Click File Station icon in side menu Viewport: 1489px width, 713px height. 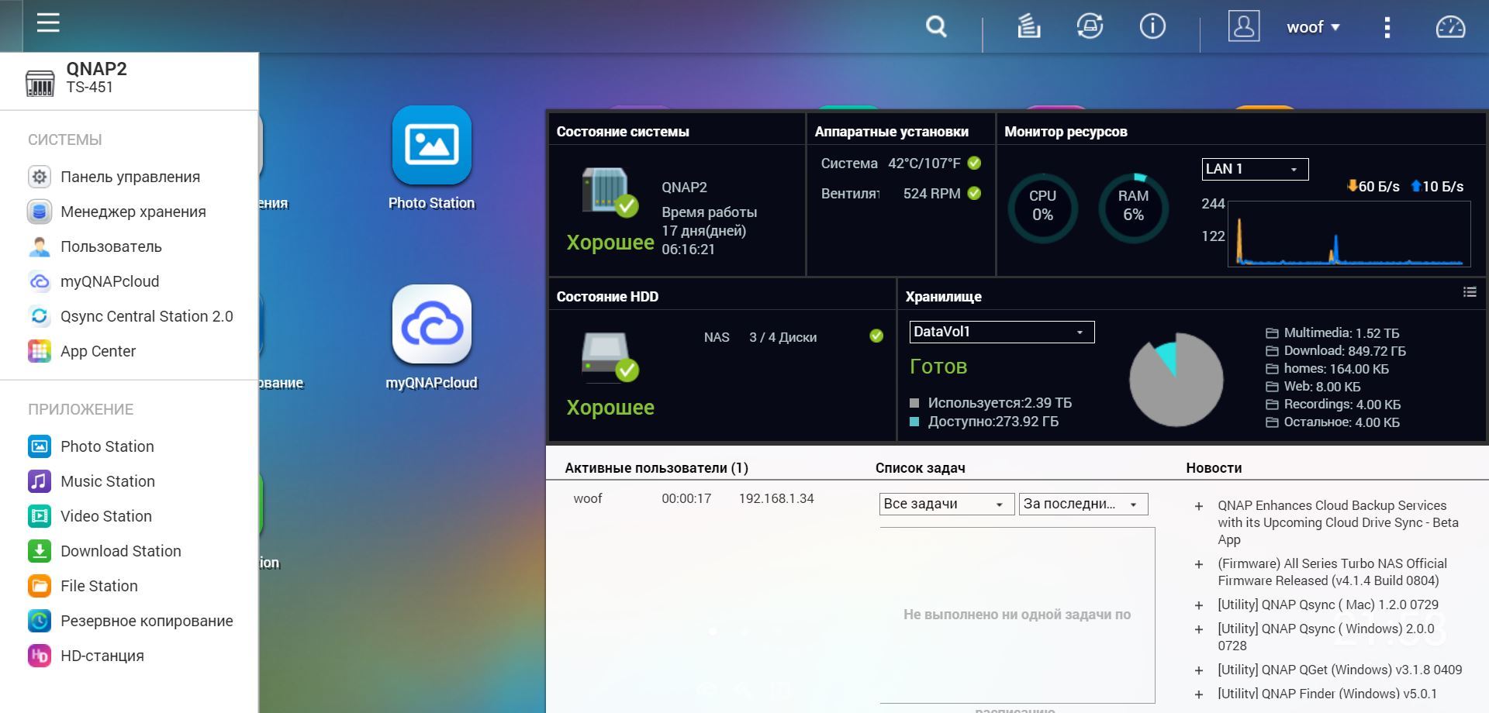pos(40,586)
